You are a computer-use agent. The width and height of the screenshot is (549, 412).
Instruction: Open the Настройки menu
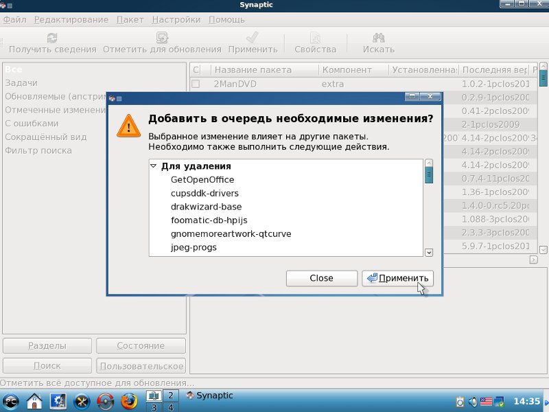[176, 20]
